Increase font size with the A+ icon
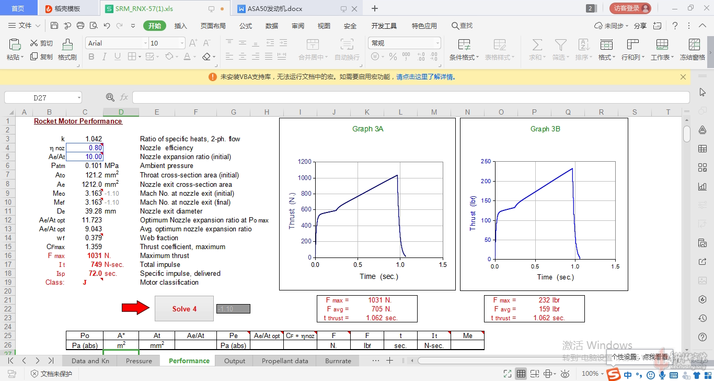 point(193,43)
